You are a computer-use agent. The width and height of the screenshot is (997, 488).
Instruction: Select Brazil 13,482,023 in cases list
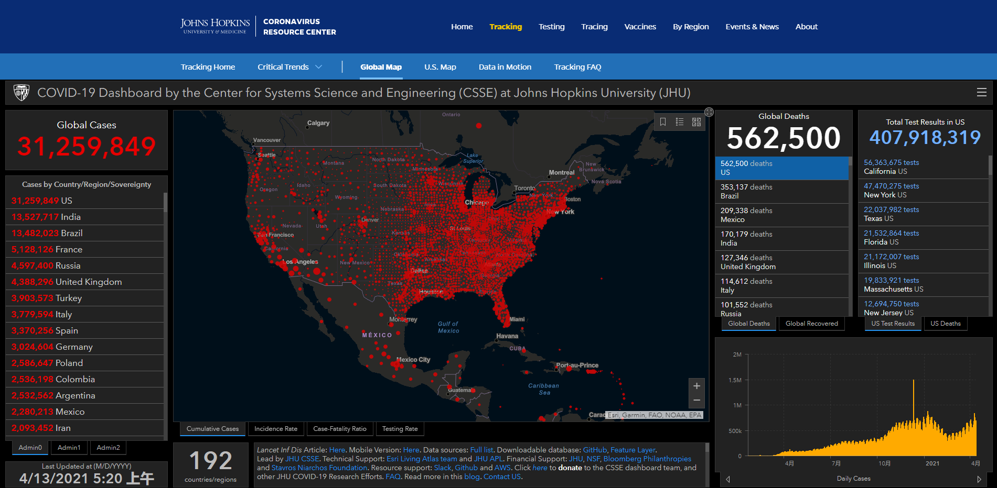coord(84,233)
